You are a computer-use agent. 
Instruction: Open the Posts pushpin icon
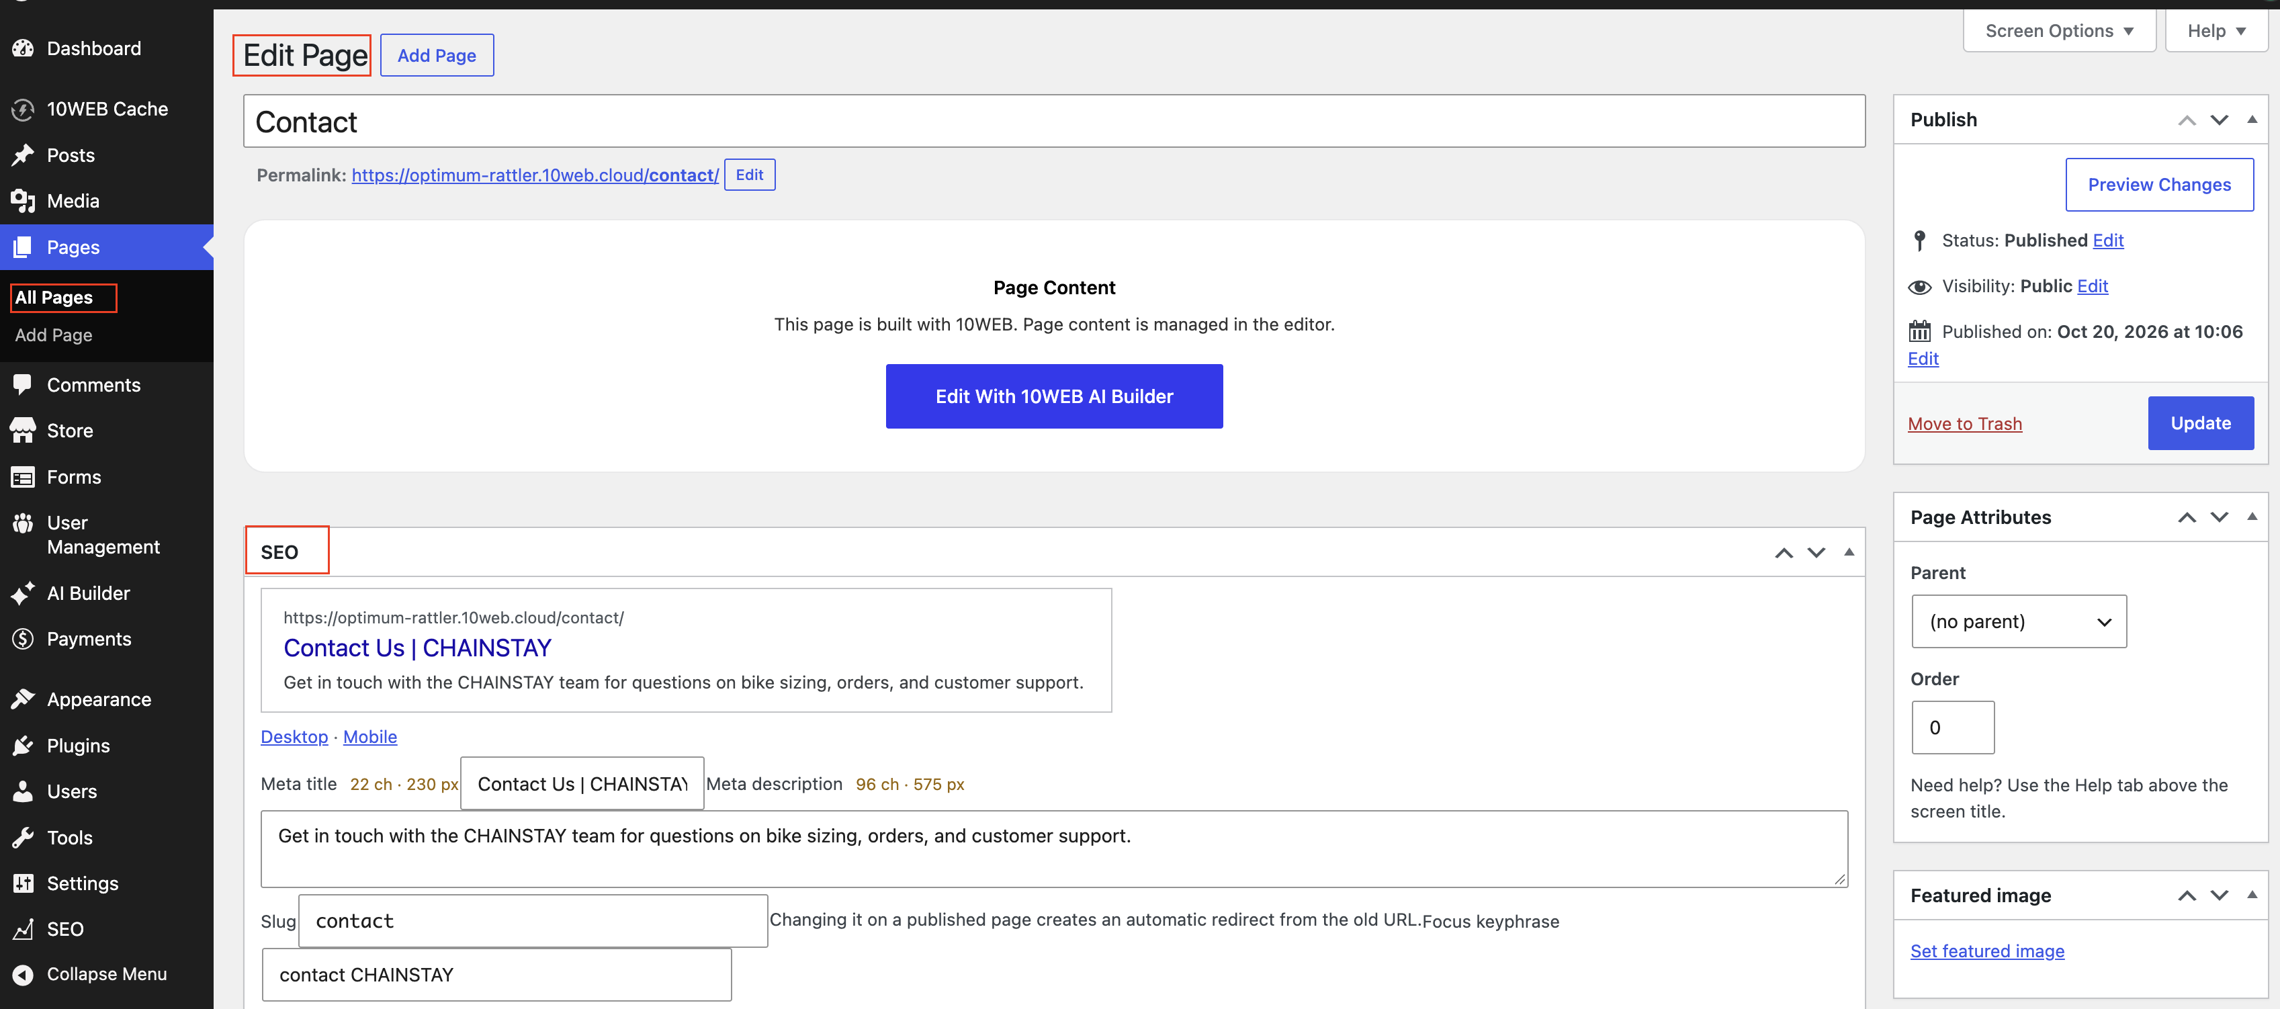click(23, 156)
